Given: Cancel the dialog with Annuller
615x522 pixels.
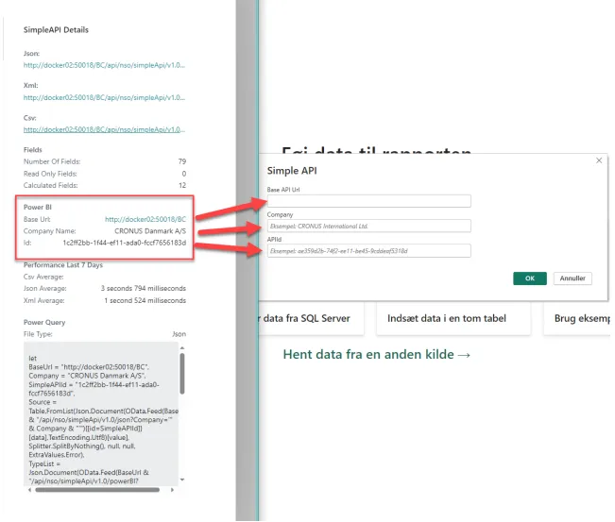Looking at the screenshot, I should [572, 278].
